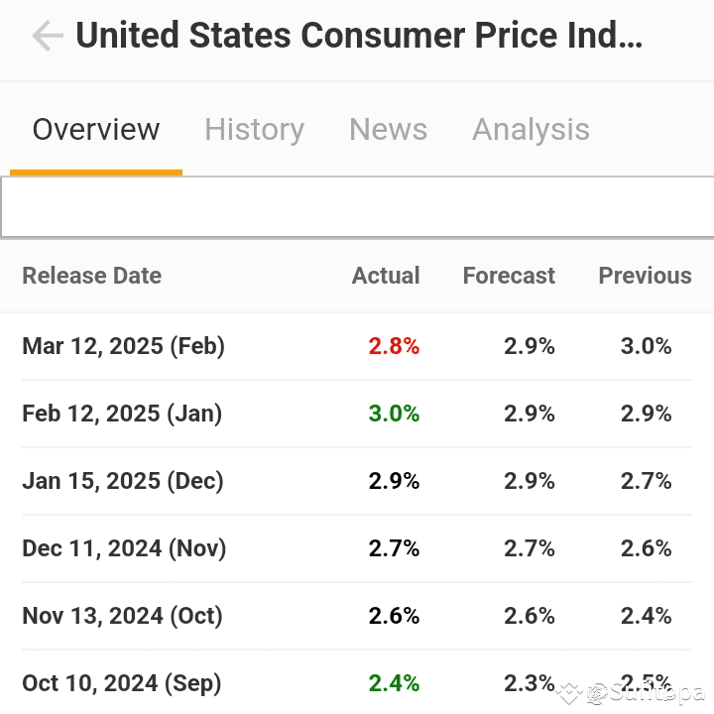This screenshot has height=714, width=714.
Task: Click the red 2.8% actual value
Action: point(394,346)
